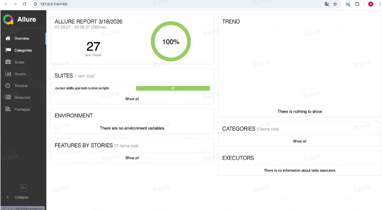Click the ALLURE REPORT 3/18/2026 title

coord(88,21)
